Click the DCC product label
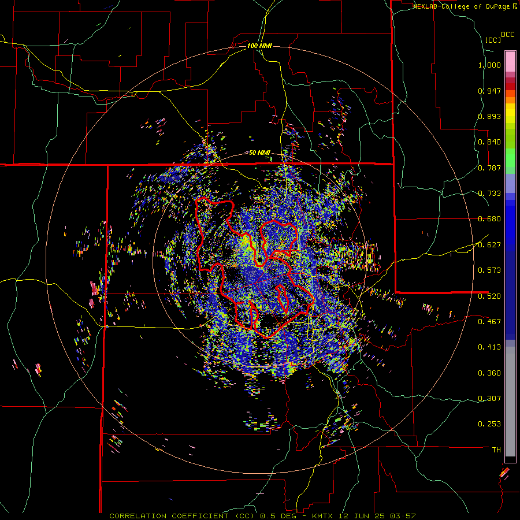 click(508, 35)
